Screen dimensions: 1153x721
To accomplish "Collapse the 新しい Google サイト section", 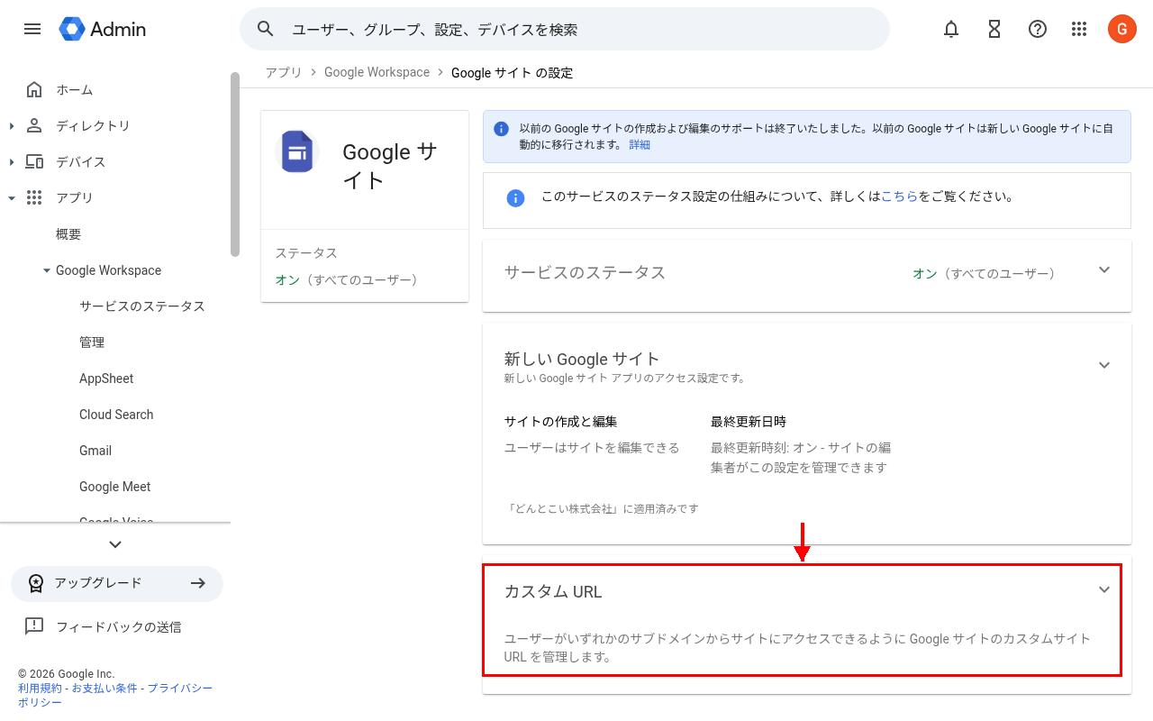I will [1104, 365].
